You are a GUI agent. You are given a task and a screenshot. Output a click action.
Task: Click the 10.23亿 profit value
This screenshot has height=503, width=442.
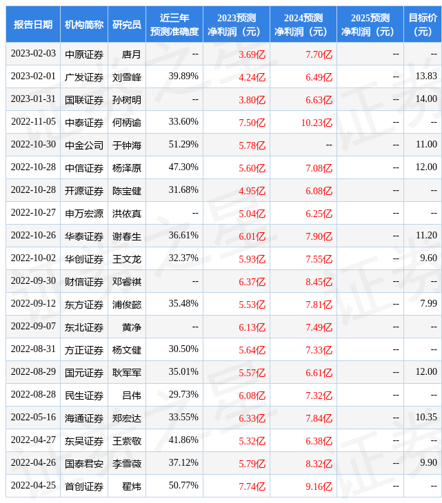click(317, 123)
